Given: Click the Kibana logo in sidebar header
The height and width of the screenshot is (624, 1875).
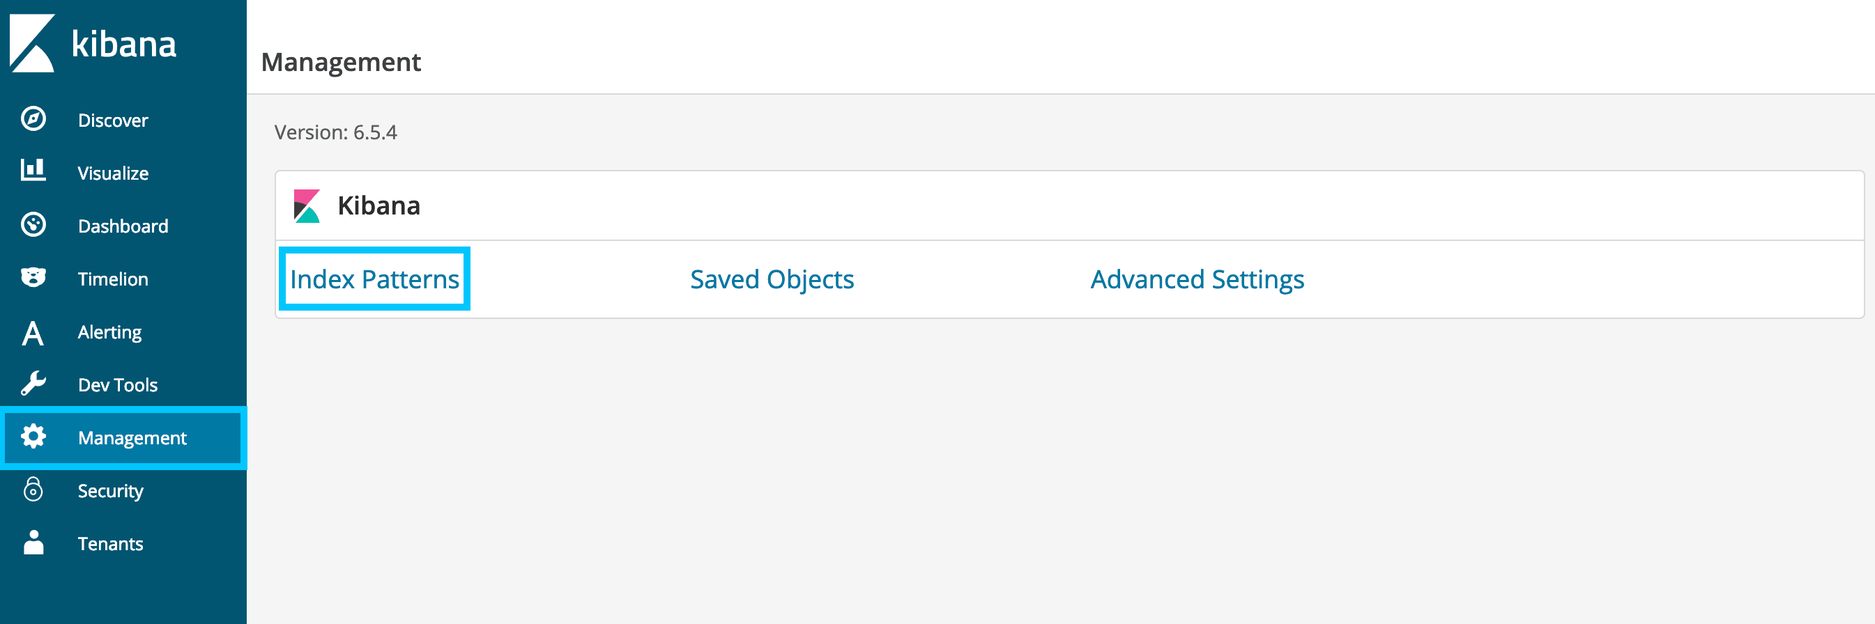Looking at the screenshot, I should tap(93, 44).
